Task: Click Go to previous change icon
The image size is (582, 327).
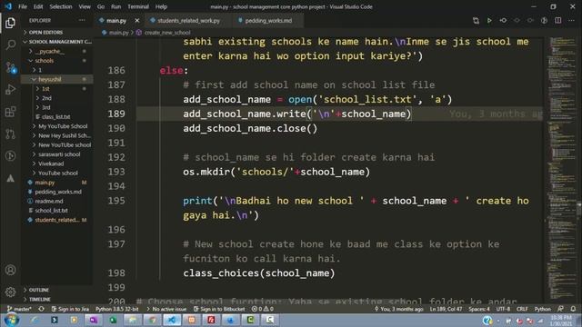Action: tap(503, 20)
